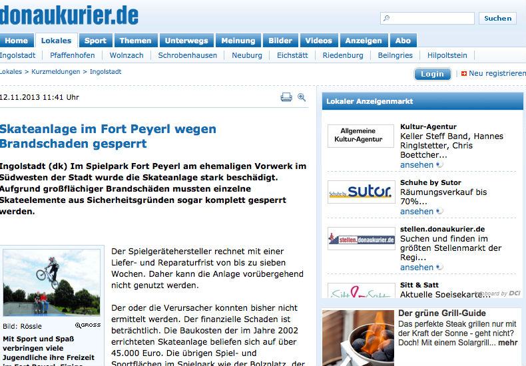Switch to the Sport tab
The height and width of the screenshot is (366, 526).
[x=95, y=41]
